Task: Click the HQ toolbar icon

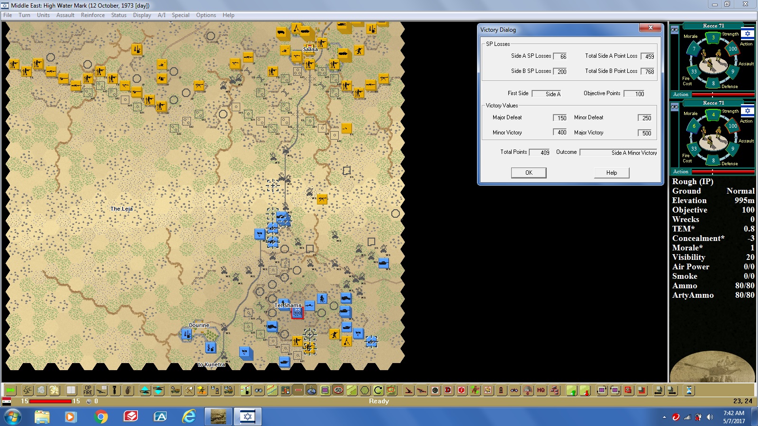Action: (541, 390)
